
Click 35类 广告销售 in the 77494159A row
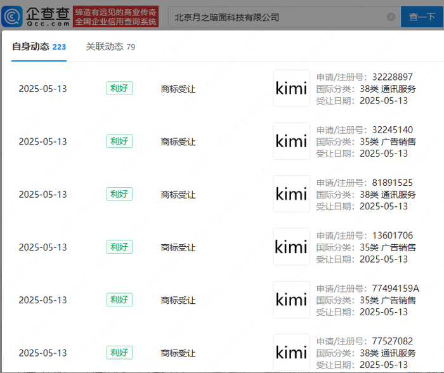(388, 300)
